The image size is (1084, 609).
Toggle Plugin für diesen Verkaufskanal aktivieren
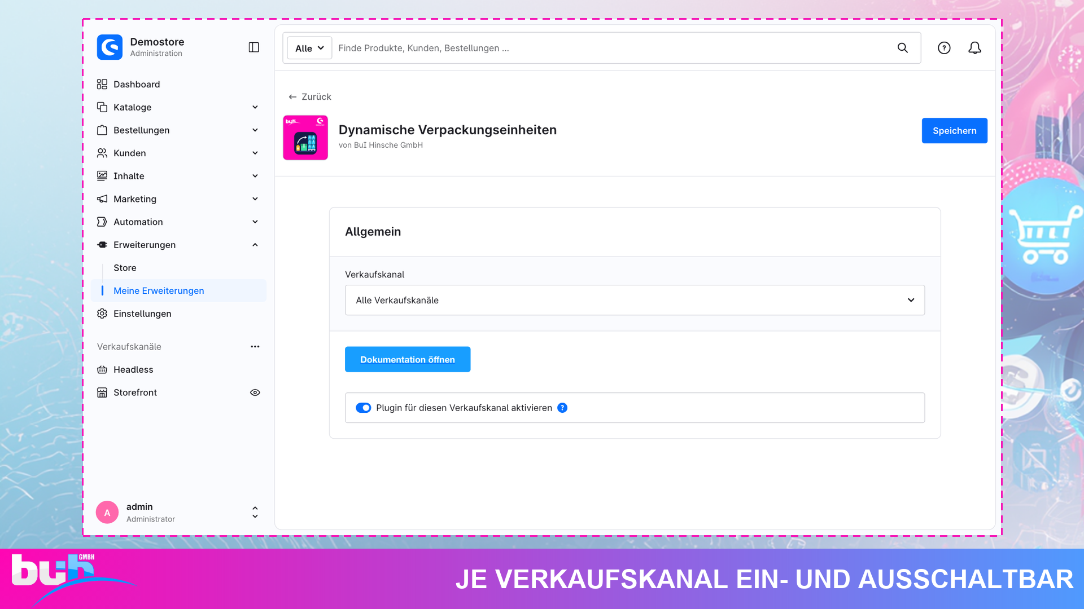click(364, 408)
